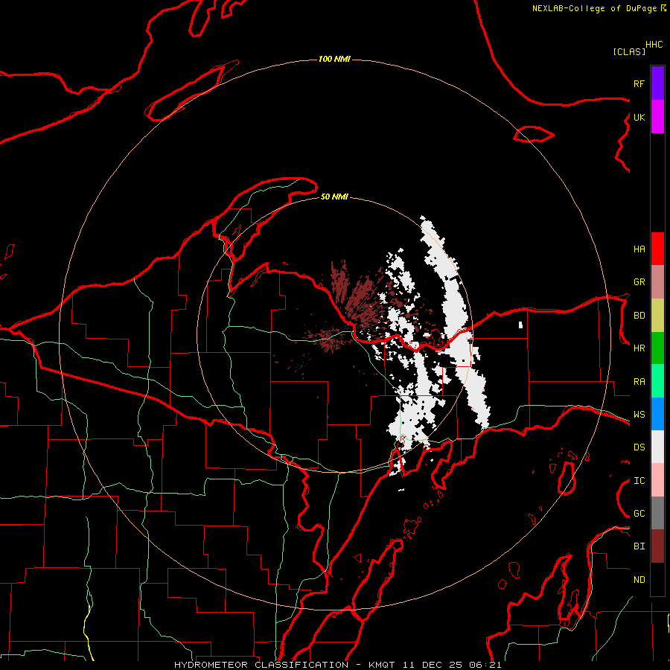Click the ND black legend swatch

(657, 579)
